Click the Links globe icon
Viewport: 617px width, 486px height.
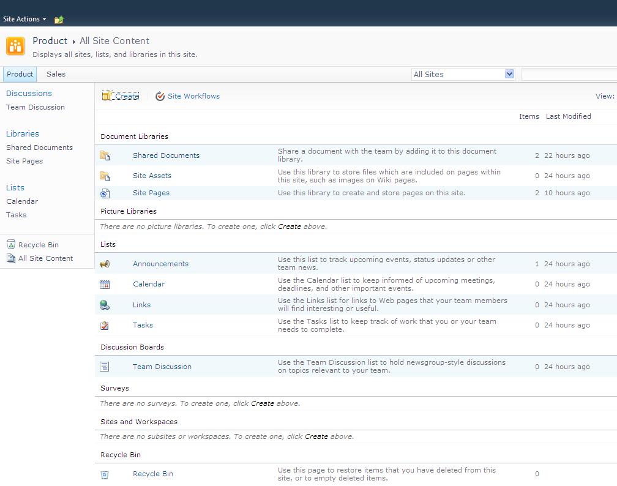(x=105, y=304)
